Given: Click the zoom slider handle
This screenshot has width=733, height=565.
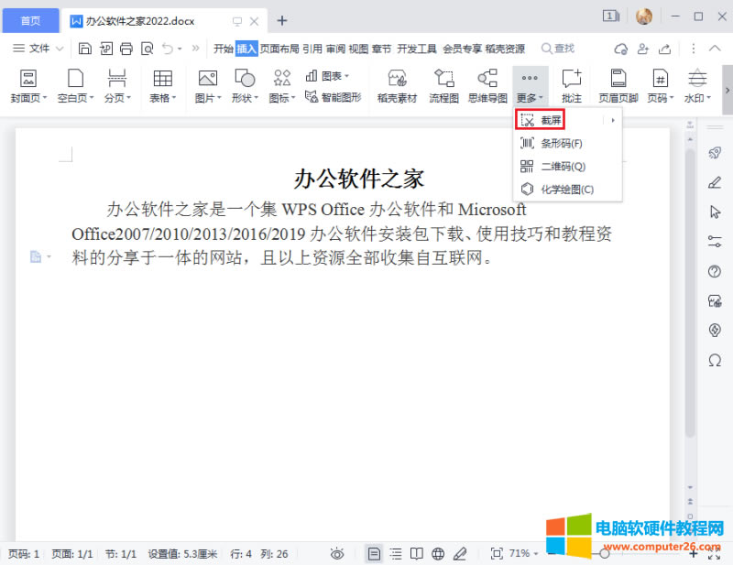Looking at the screenshot, I should coord(605,553).
